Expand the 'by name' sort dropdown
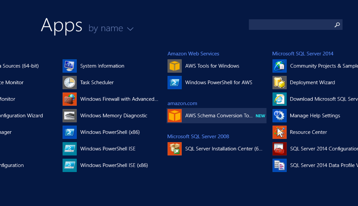 [111, 29]
